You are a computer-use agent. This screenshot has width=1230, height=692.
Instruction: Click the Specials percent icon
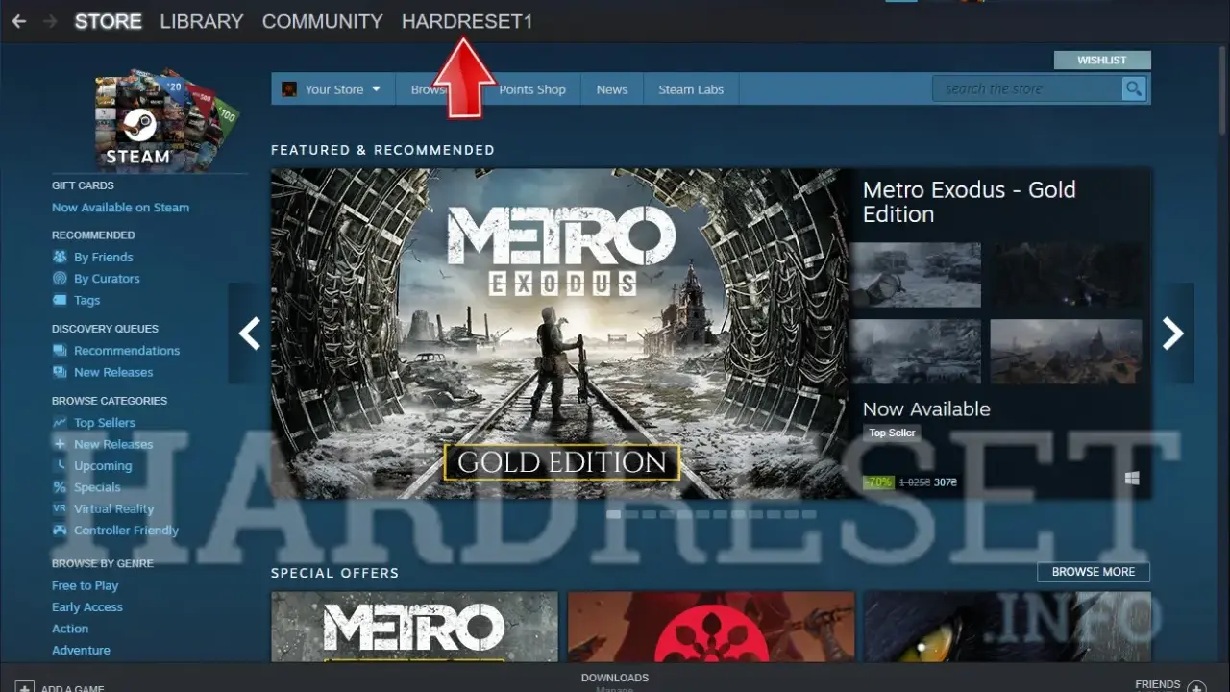[x=60, y=487]
